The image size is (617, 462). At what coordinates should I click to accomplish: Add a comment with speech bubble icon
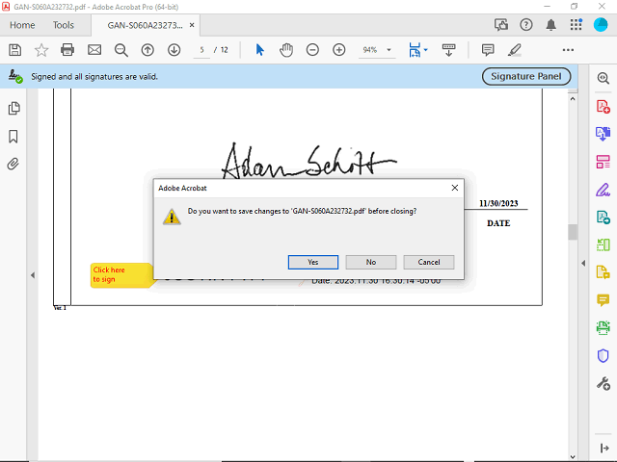coord(488,50)
